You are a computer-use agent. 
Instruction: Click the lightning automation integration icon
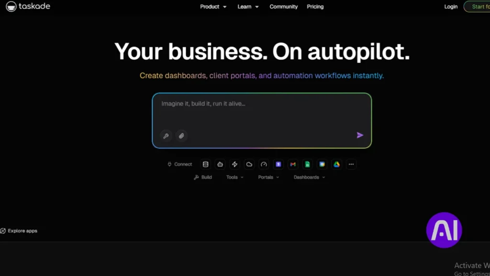(x=234, y=164)
